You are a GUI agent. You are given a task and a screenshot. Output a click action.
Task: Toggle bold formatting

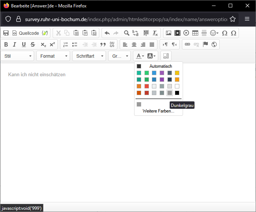[6, 44]
